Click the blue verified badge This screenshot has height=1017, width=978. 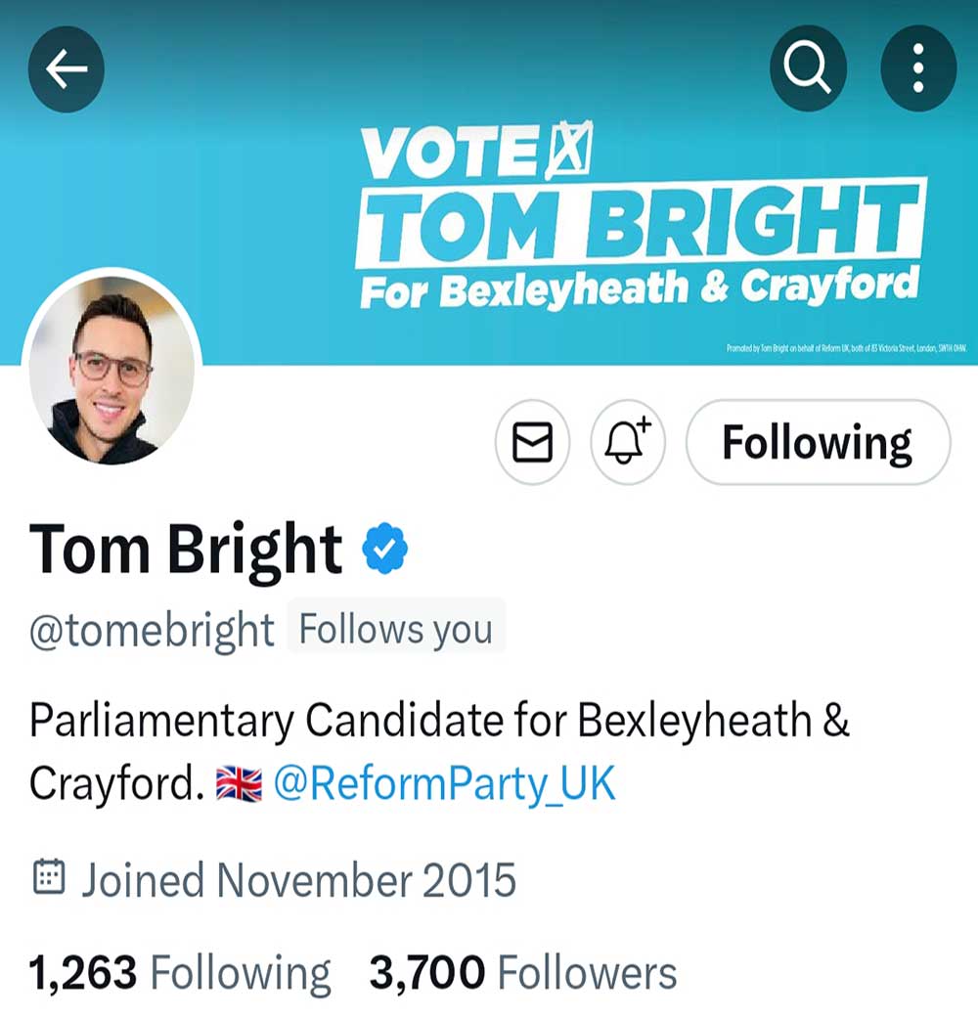click(x=384, y=549)
